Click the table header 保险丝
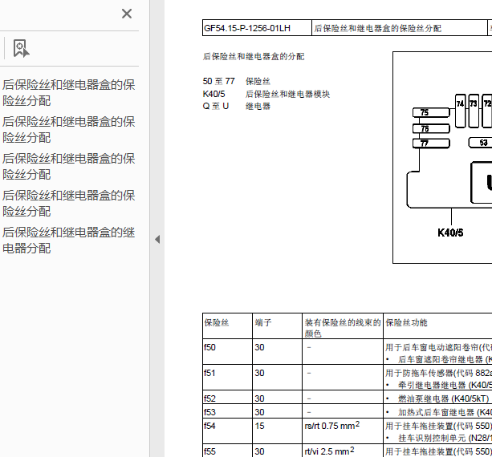Image resolution: width=492 pixels, height=457 pixels. click(217, 323)
